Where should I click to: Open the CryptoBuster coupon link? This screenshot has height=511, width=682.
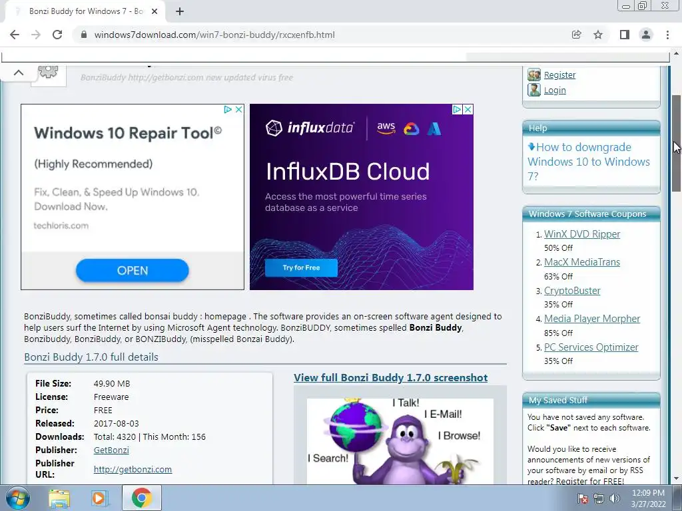click(x=572, y=290)
